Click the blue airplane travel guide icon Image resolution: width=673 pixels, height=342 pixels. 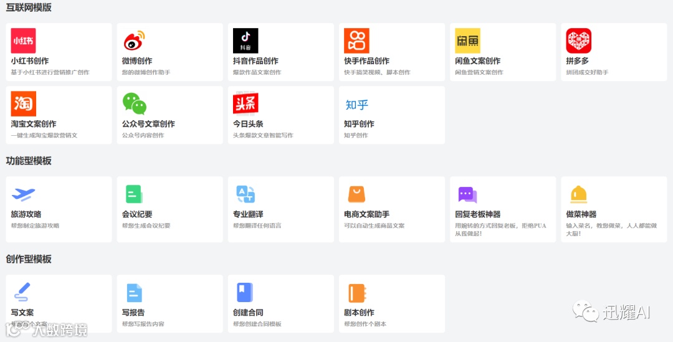(x=23, y=194)
